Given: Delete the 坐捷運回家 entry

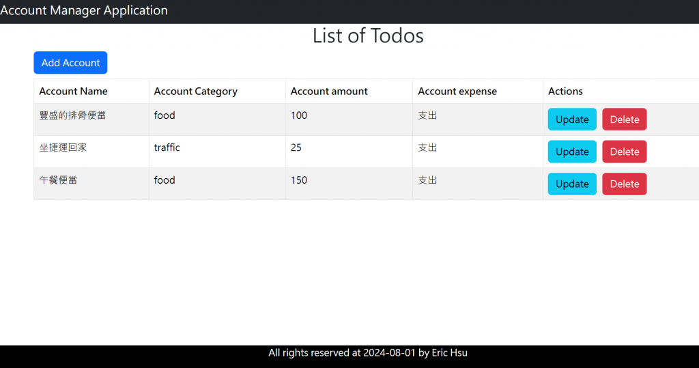Looking at the screenshot, I should coord(624,152).
